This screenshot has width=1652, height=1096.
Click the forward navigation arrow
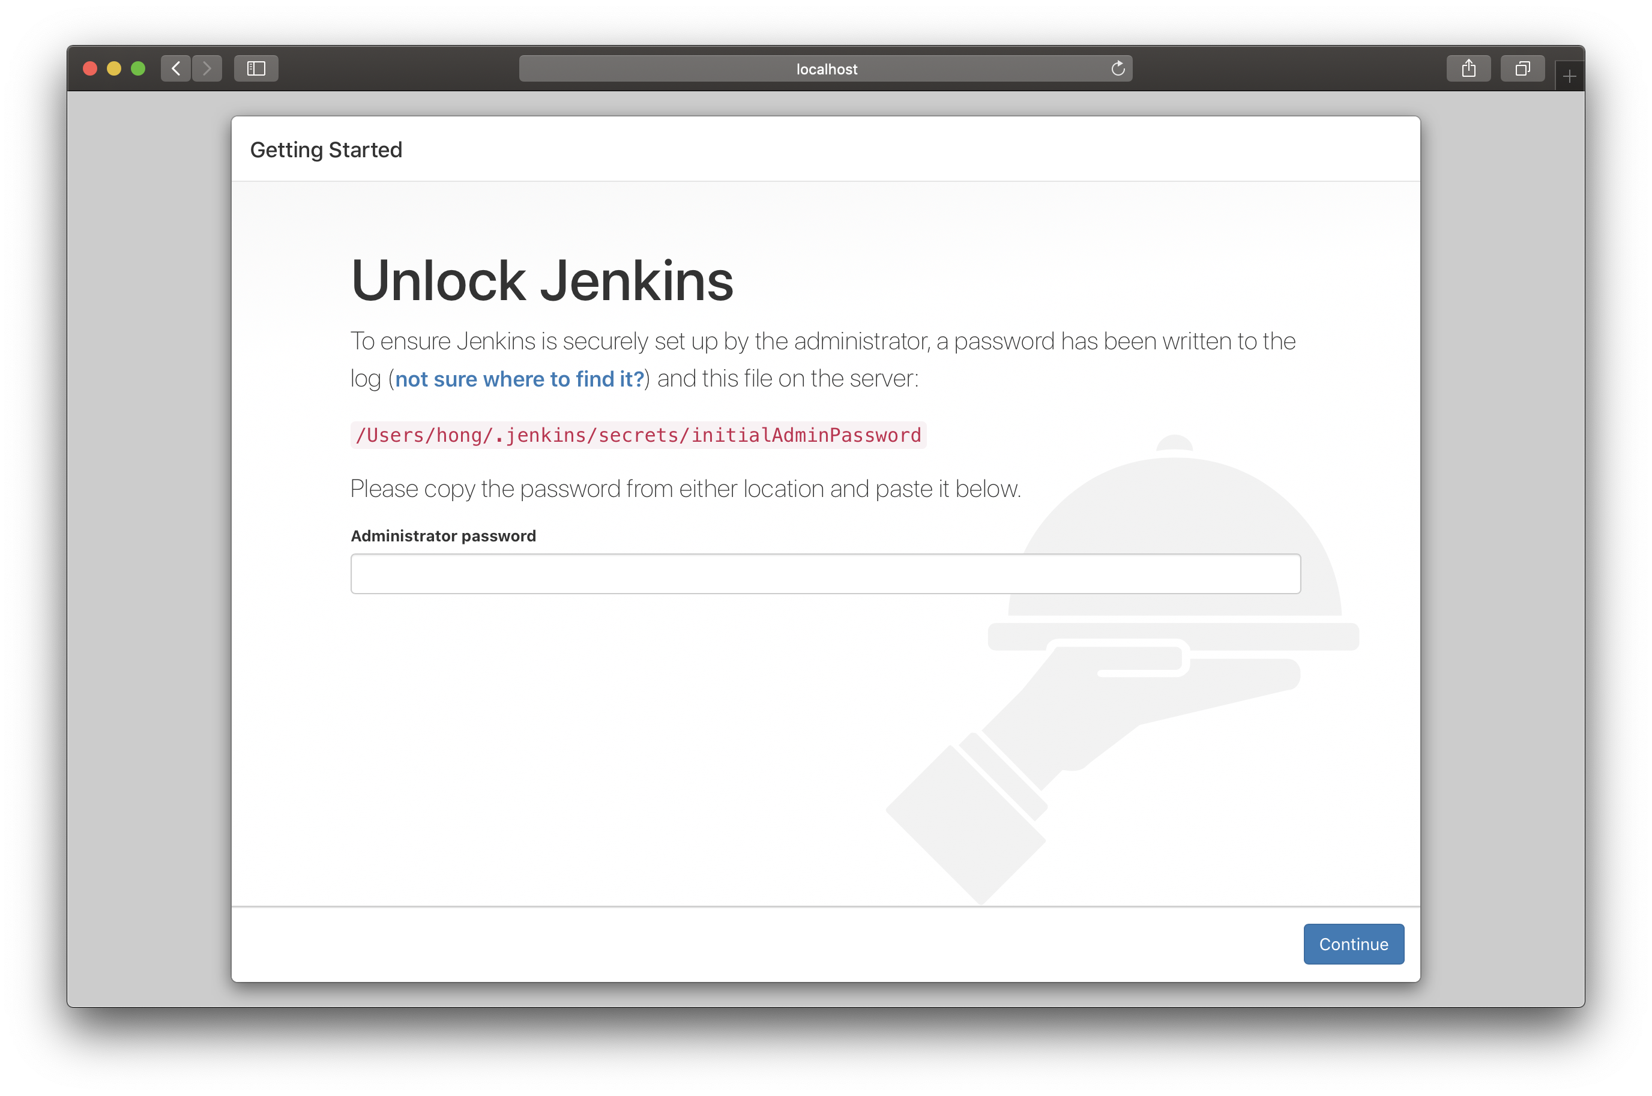[x=207, y=68]
